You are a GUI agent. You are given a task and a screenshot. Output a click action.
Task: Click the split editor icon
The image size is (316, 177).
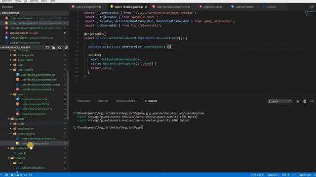[x=312, y=7]
